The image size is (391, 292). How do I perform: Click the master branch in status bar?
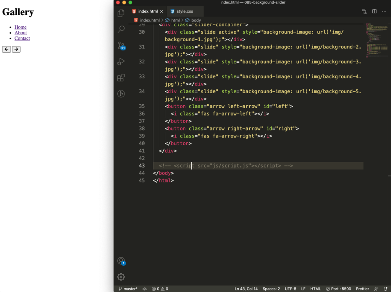[128, 289]
